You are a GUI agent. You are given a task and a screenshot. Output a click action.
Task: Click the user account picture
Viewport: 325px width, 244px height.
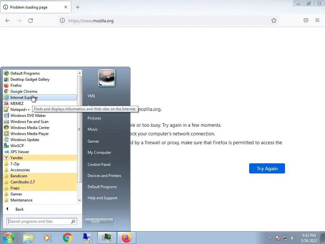coord(107,78)
